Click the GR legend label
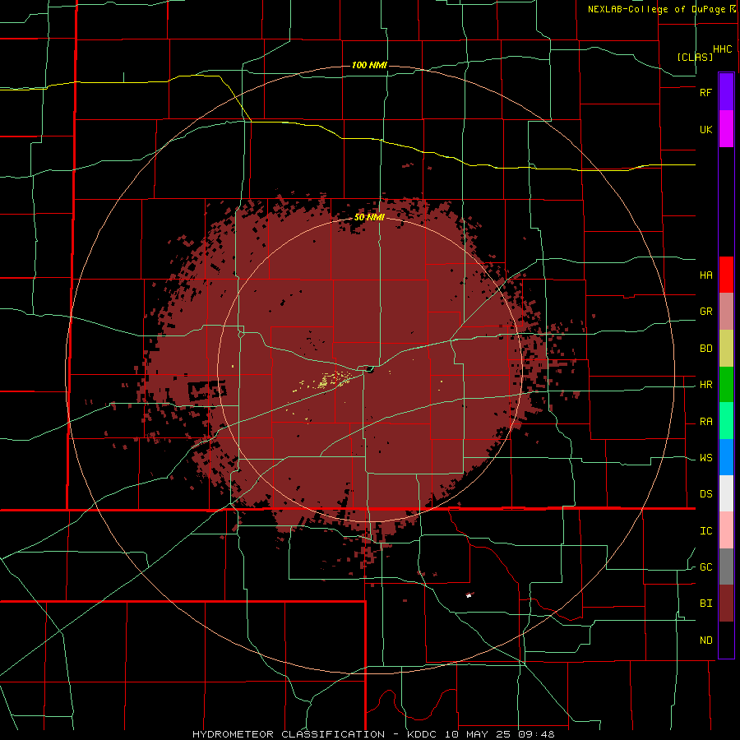 [705, 312]
